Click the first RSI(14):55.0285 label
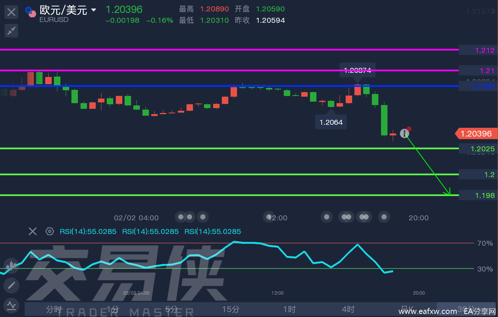498x317 pixels. (x=88, y=231)
